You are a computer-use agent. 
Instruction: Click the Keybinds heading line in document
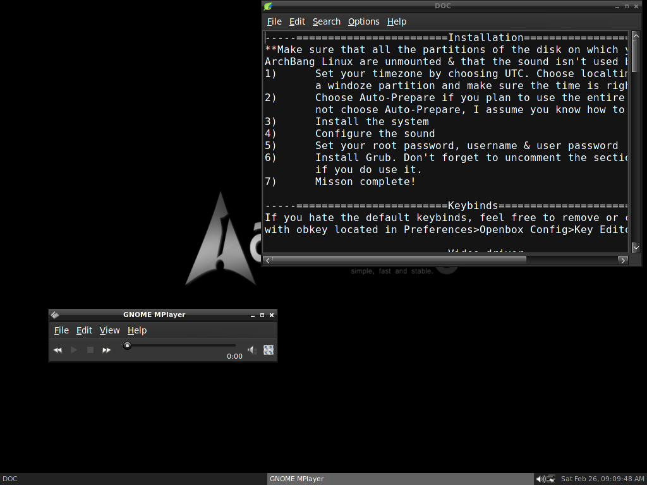tap(446, 205)
